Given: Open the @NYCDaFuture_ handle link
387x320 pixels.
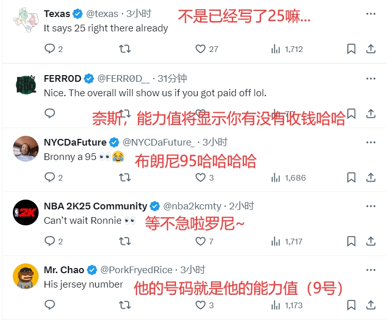Looking at the screenshot, I should point(159,143).
